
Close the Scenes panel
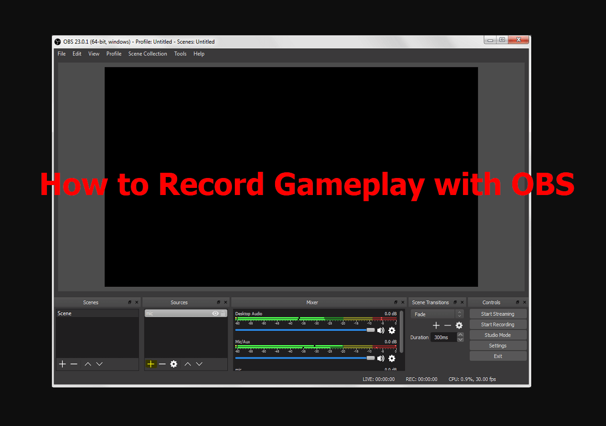tap(137, 302)
